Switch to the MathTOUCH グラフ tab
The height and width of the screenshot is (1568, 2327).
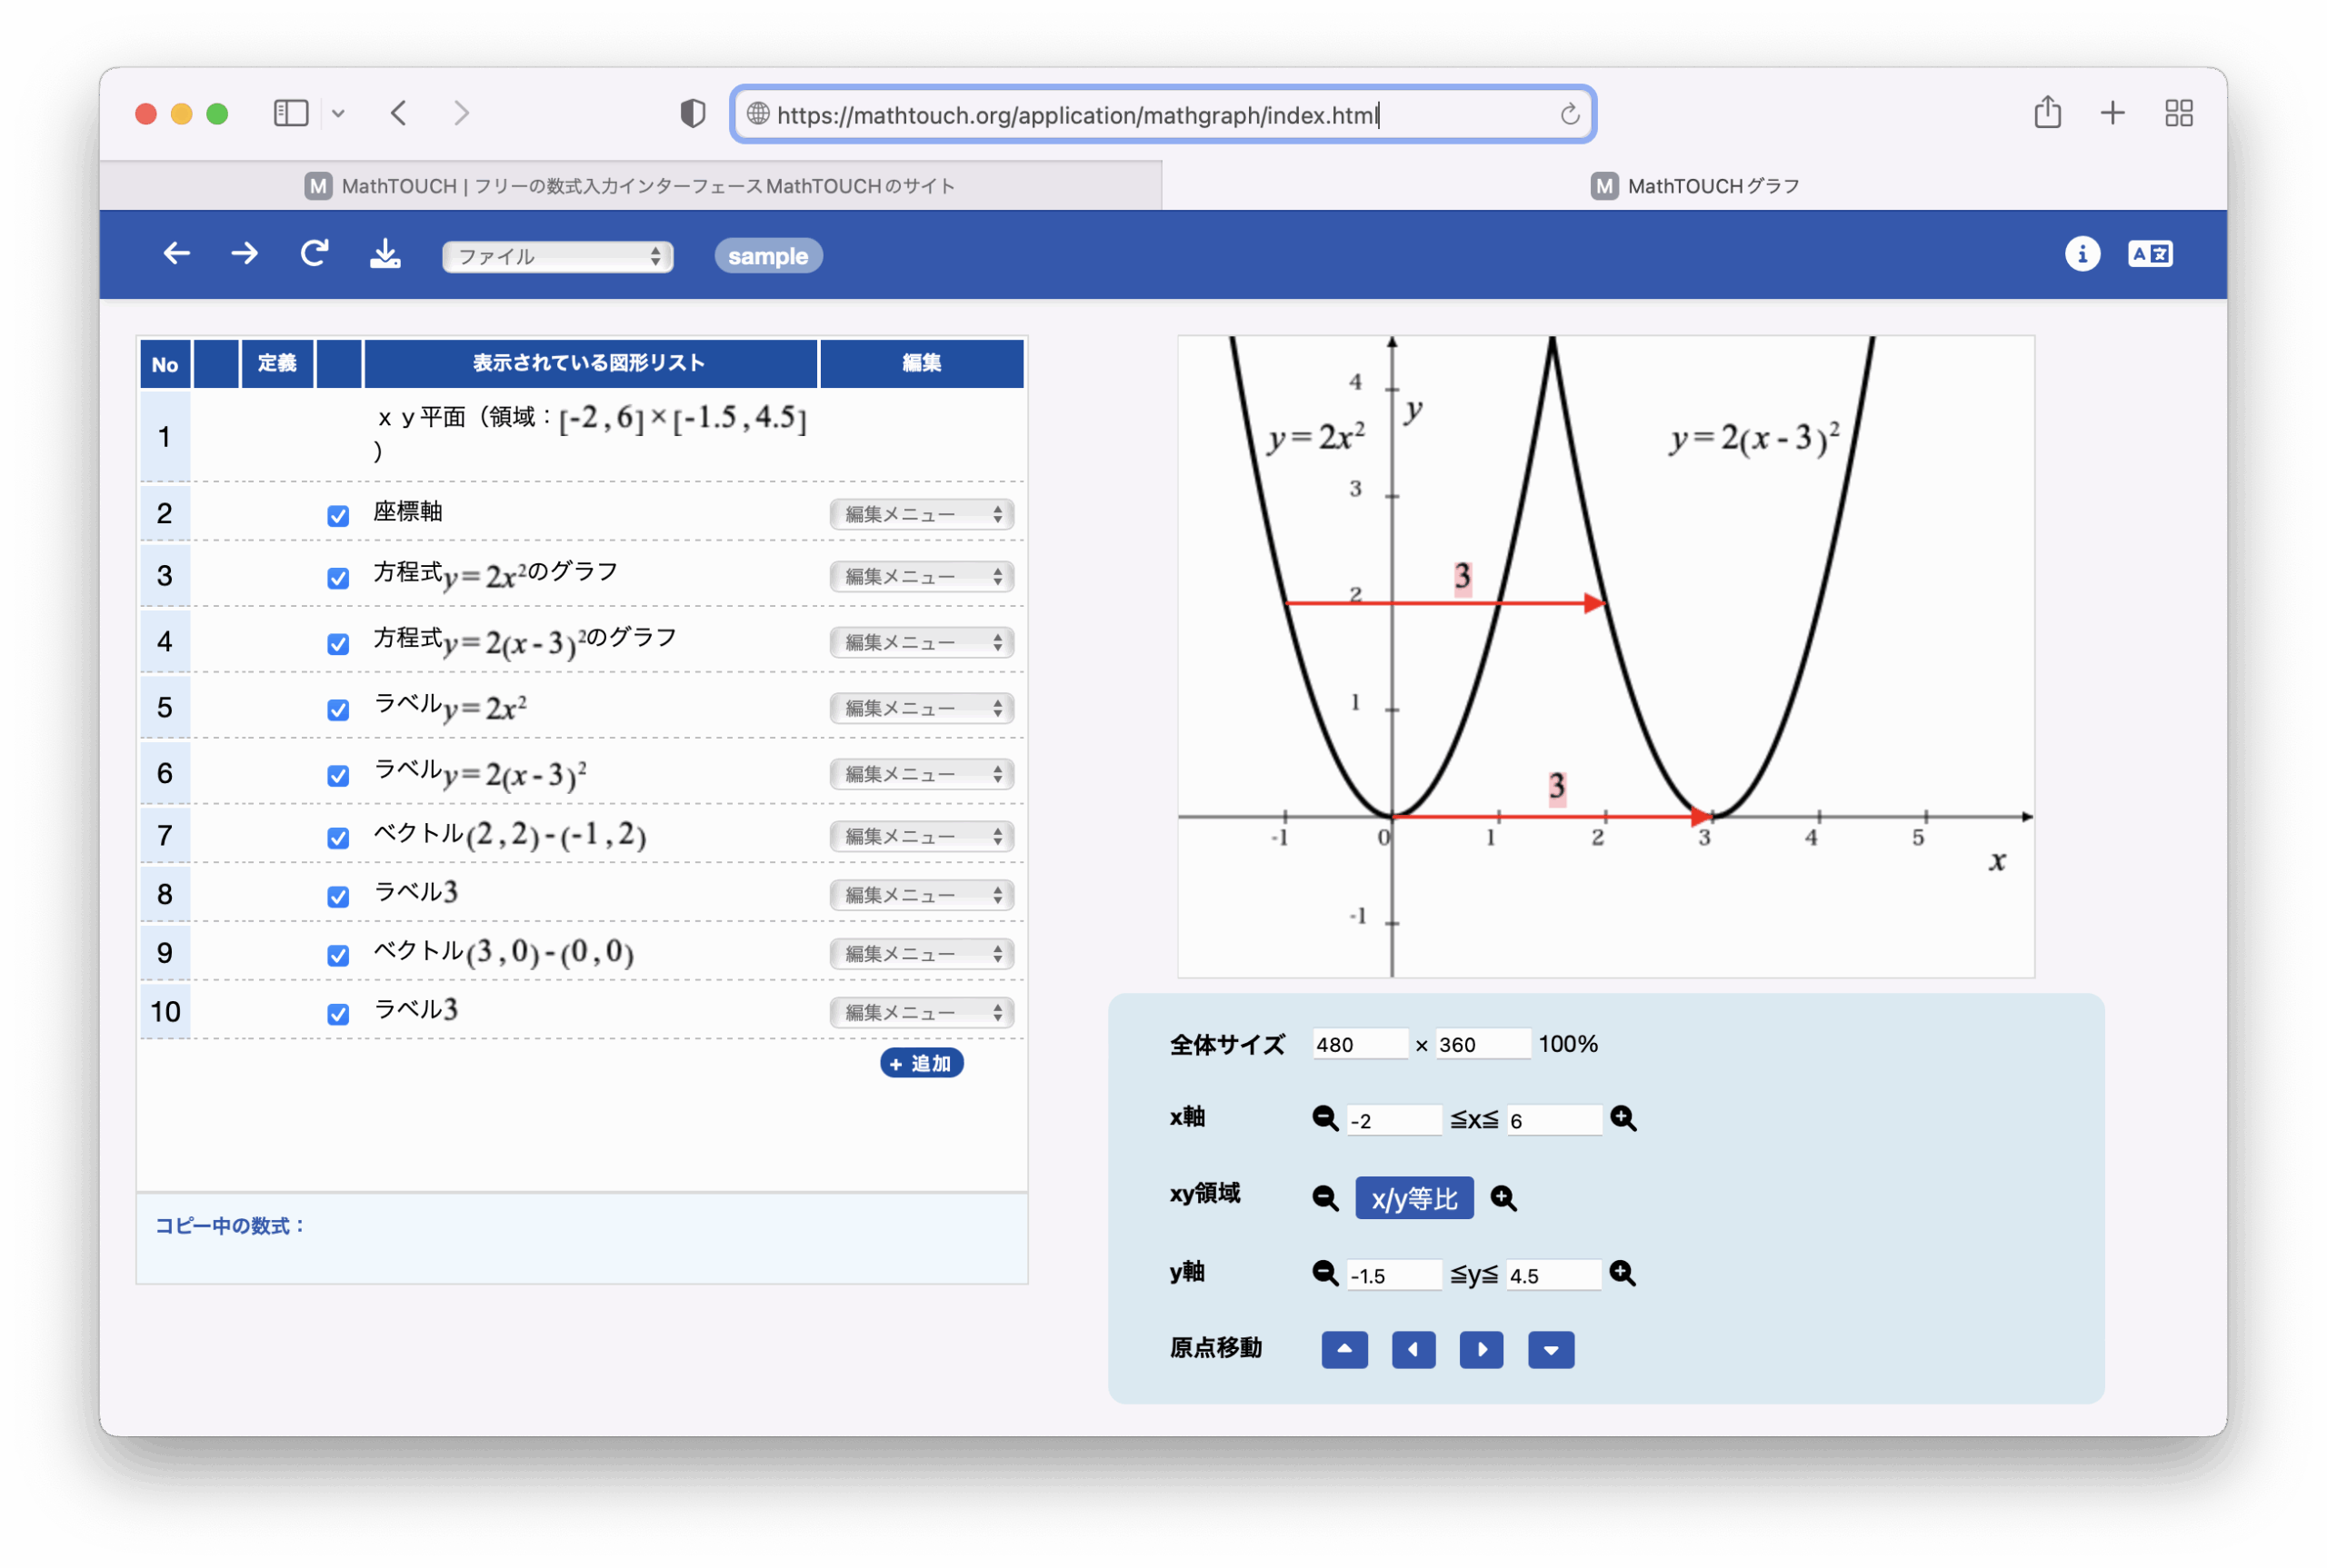click(x=1693, y=185)
